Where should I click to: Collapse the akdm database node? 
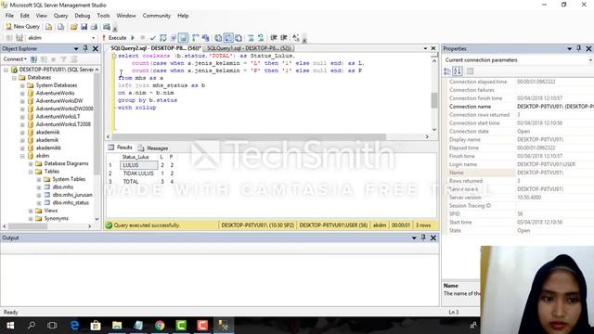coord(22,156)
